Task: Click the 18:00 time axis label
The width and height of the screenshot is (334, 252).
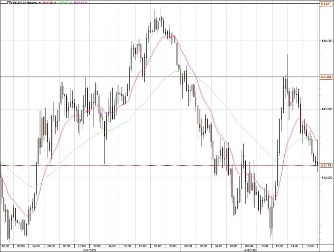Action: coord(142,246)
